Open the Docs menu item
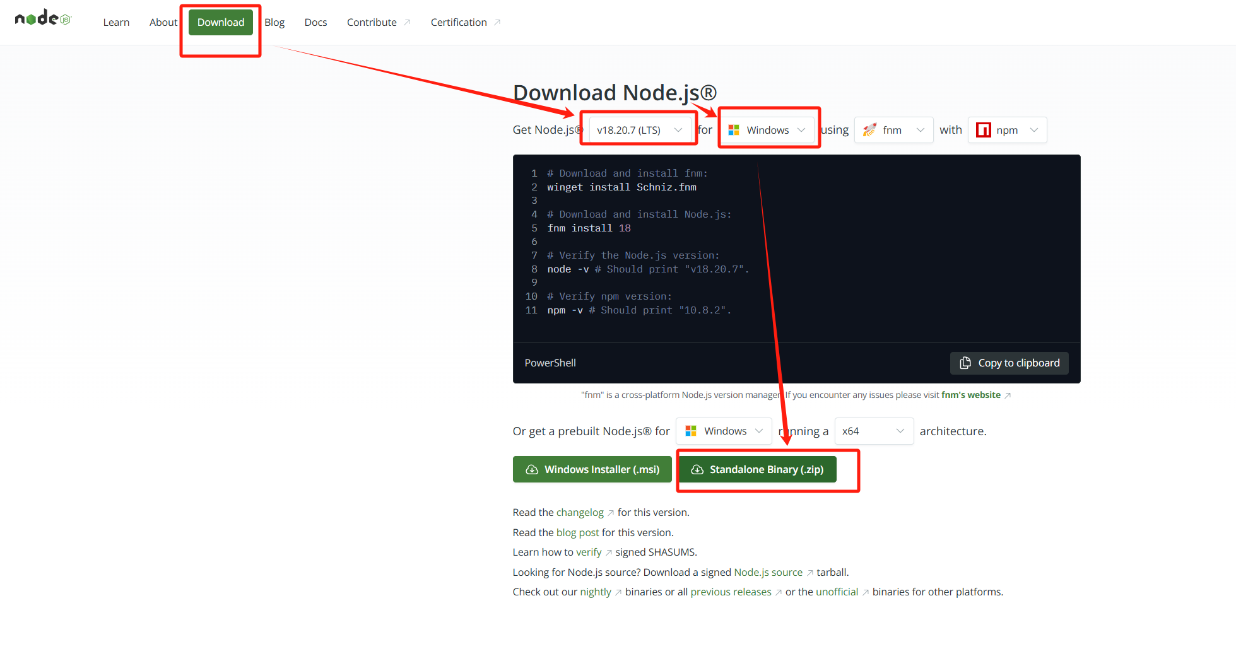The width and height of the screenshot is (1236, 649). pyautogui.click(x=315, y=21)
